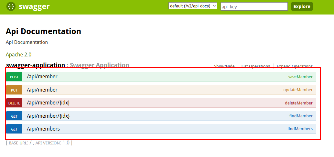The image size is (334, 157).
Task: Expand the GET /api/members path
Action: [43, 129]
